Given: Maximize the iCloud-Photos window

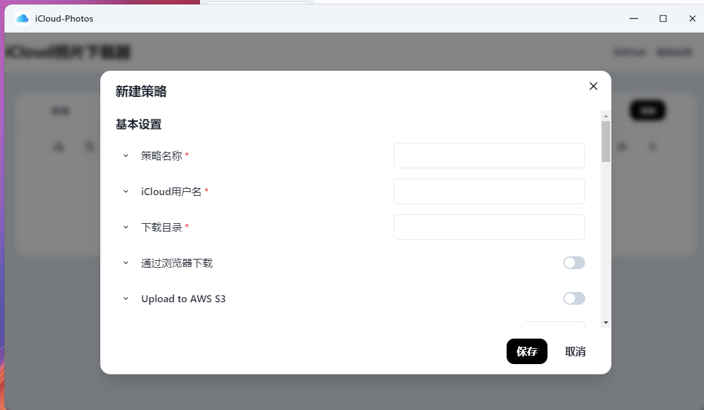Looking at the screenshot, I should point(662,18).
